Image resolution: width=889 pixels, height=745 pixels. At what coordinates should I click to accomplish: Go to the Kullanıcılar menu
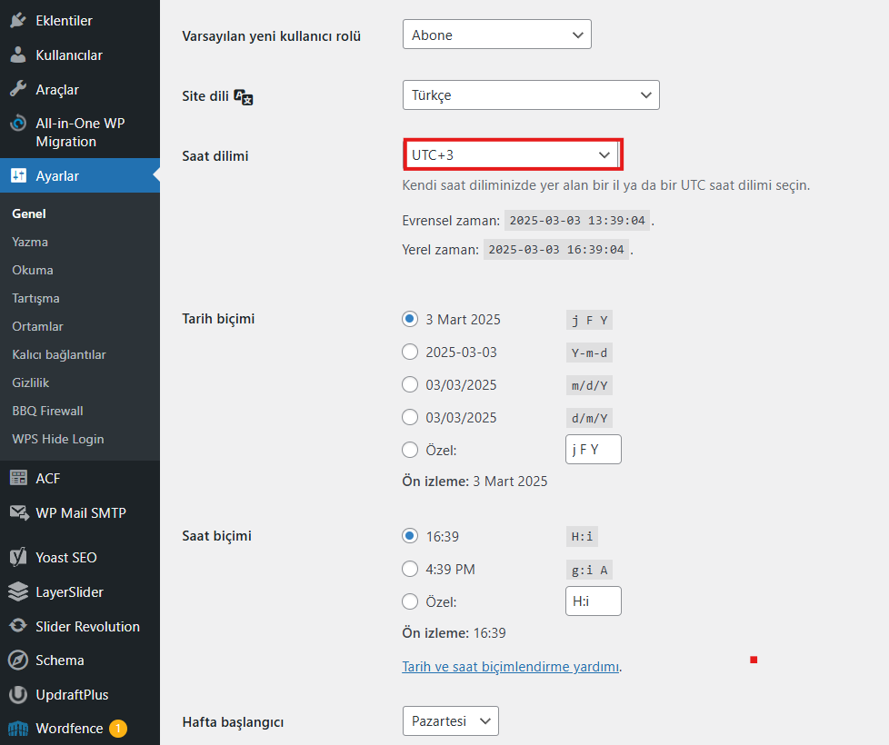click(69, 55)
